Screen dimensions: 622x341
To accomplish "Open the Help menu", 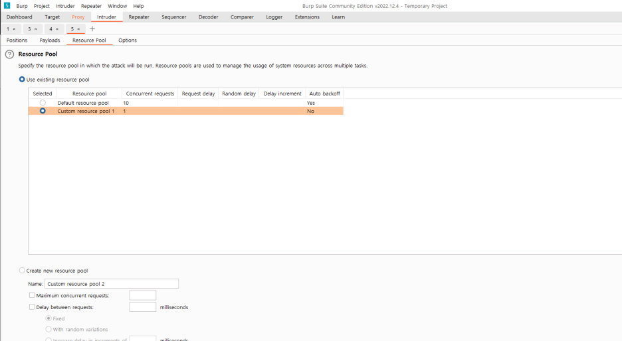I will [138, 6].
